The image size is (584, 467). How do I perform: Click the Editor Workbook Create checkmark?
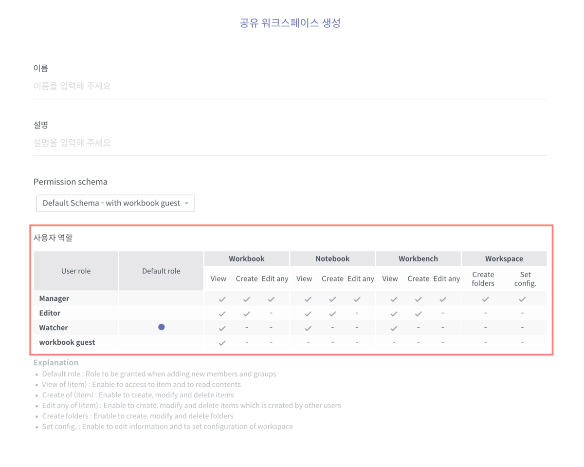[247, 314]
